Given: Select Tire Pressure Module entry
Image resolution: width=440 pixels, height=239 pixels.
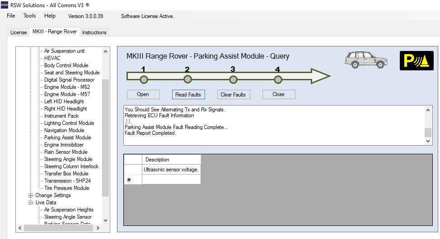Looking at the screenshot, I should click(67, 188).
